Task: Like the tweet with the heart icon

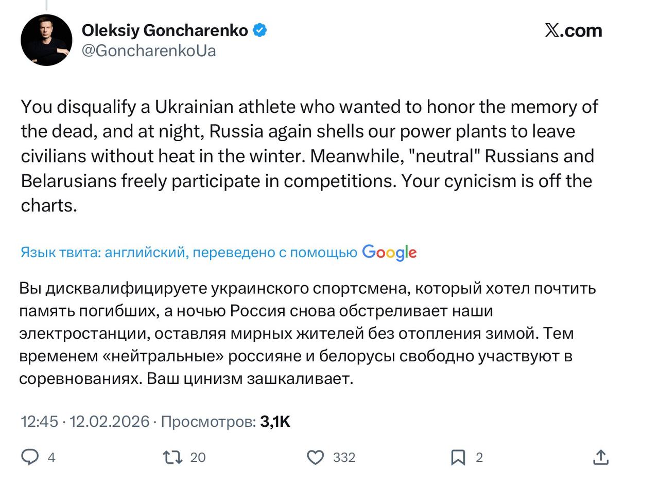Action: click(316, 457)
